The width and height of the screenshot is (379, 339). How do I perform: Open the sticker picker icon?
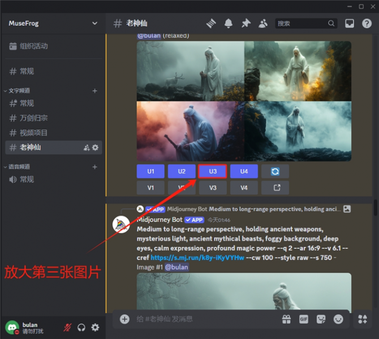(321, 319)
